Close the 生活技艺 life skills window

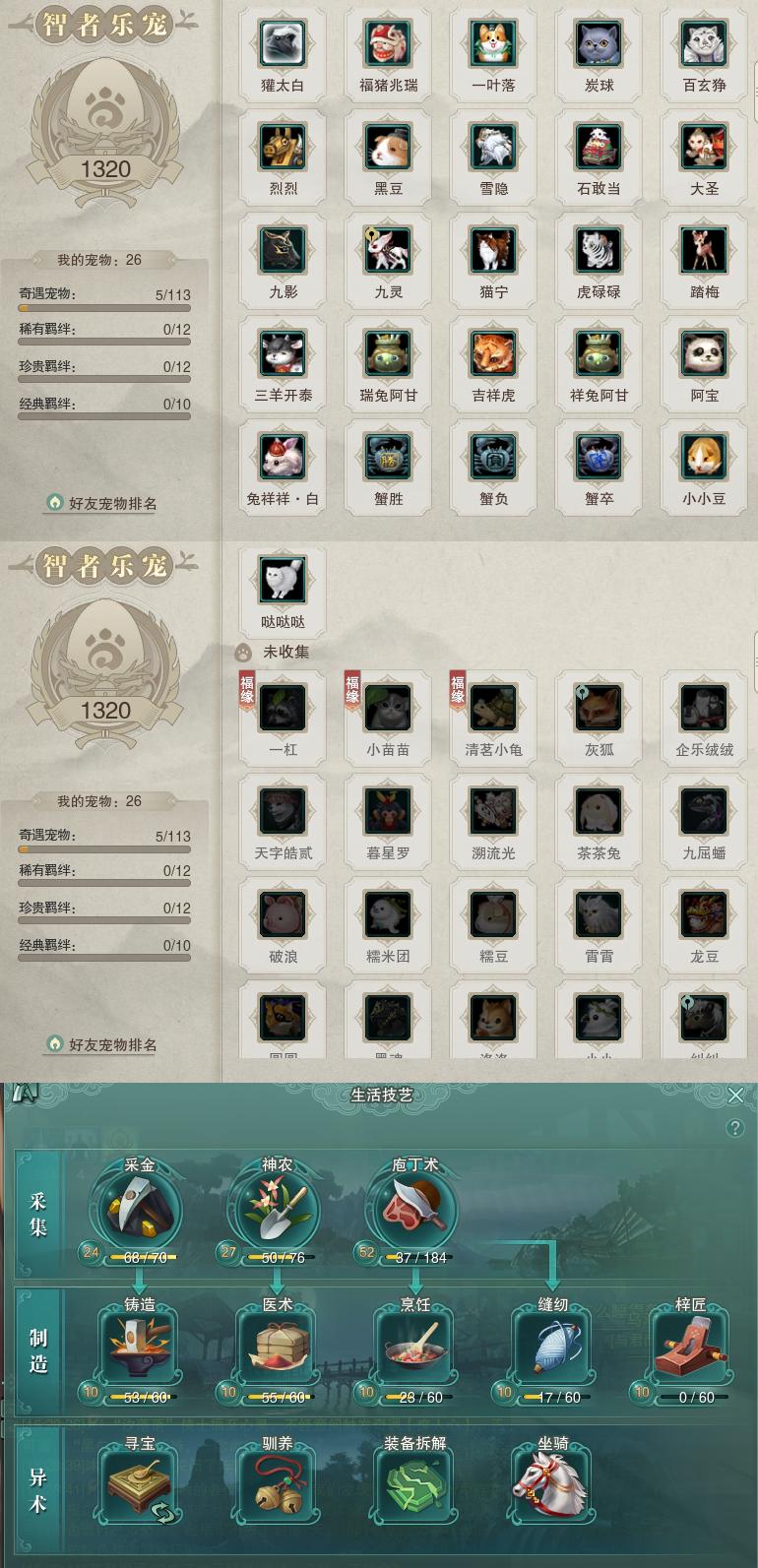click(x=735, y=1095)
